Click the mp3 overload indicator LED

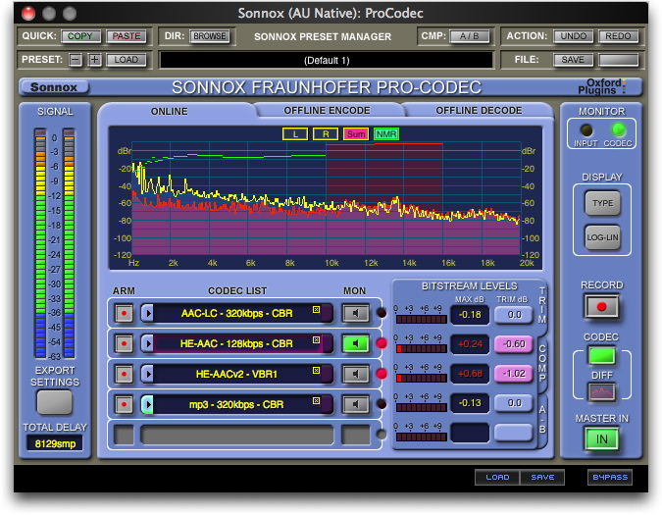click(382, 404)
